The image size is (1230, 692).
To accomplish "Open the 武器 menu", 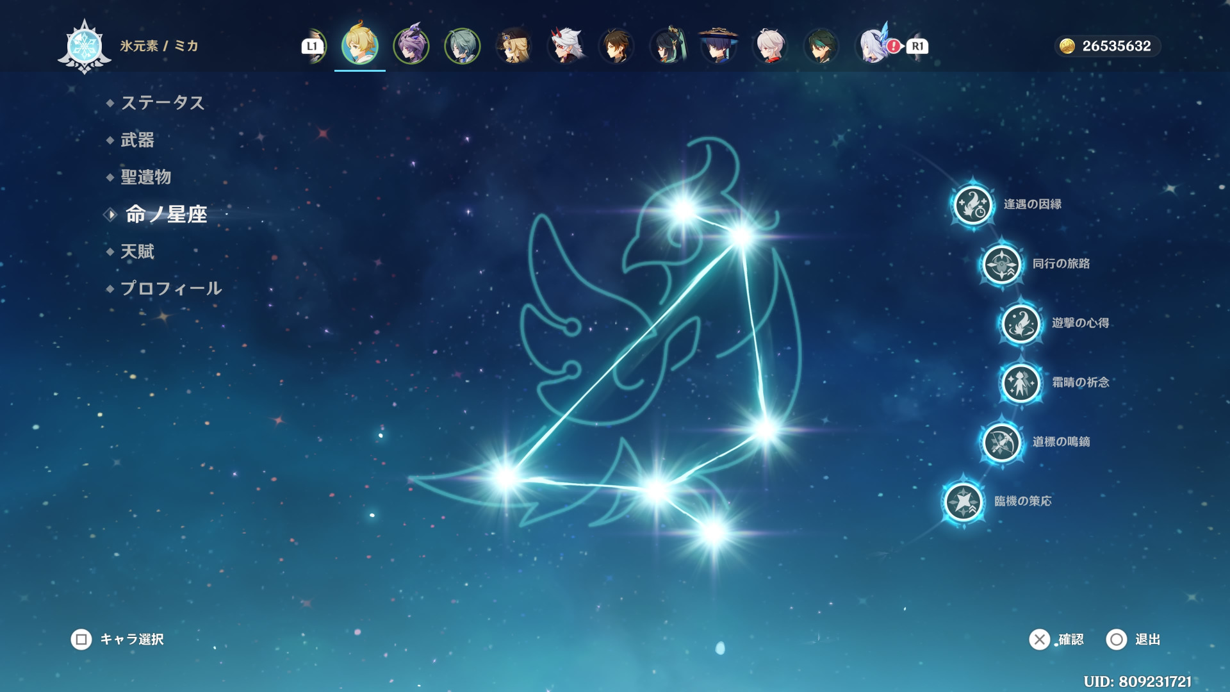I will [x=138, y=140].
